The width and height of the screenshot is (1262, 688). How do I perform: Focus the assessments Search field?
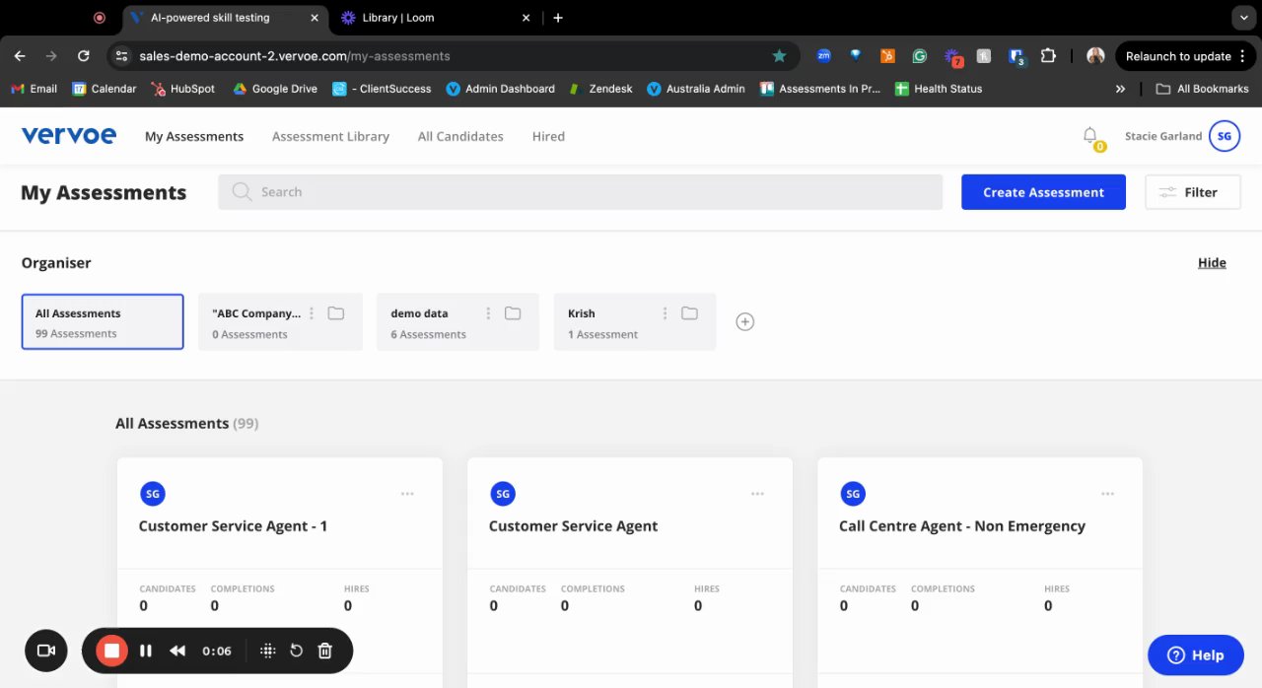580,192
